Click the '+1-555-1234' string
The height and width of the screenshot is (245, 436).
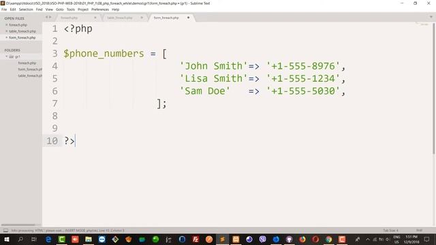303,79
